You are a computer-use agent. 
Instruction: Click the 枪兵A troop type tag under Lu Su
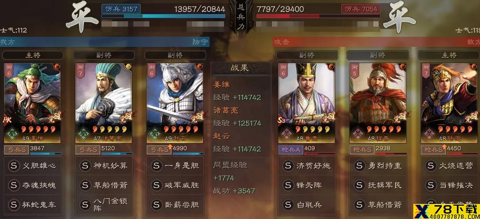(290, 150)
